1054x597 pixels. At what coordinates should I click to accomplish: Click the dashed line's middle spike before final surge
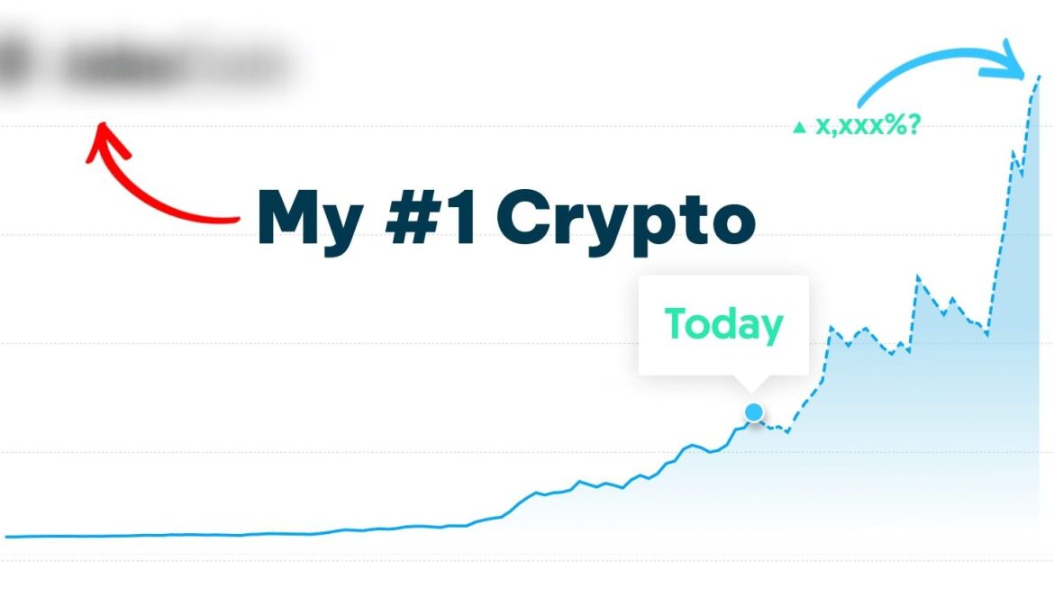918,276
